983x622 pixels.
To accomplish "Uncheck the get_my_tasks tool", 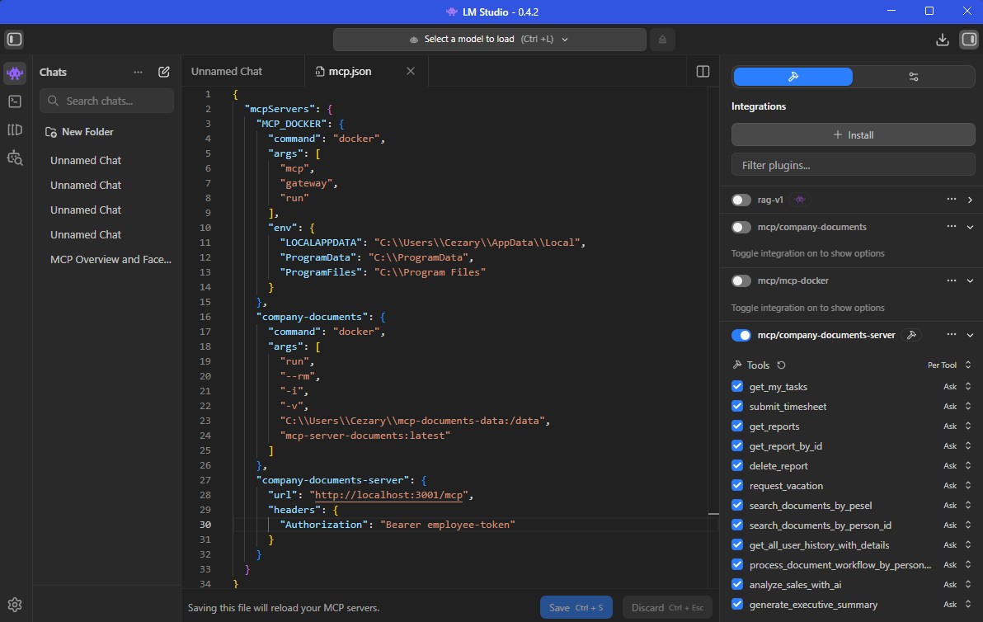I will point(737,386).
